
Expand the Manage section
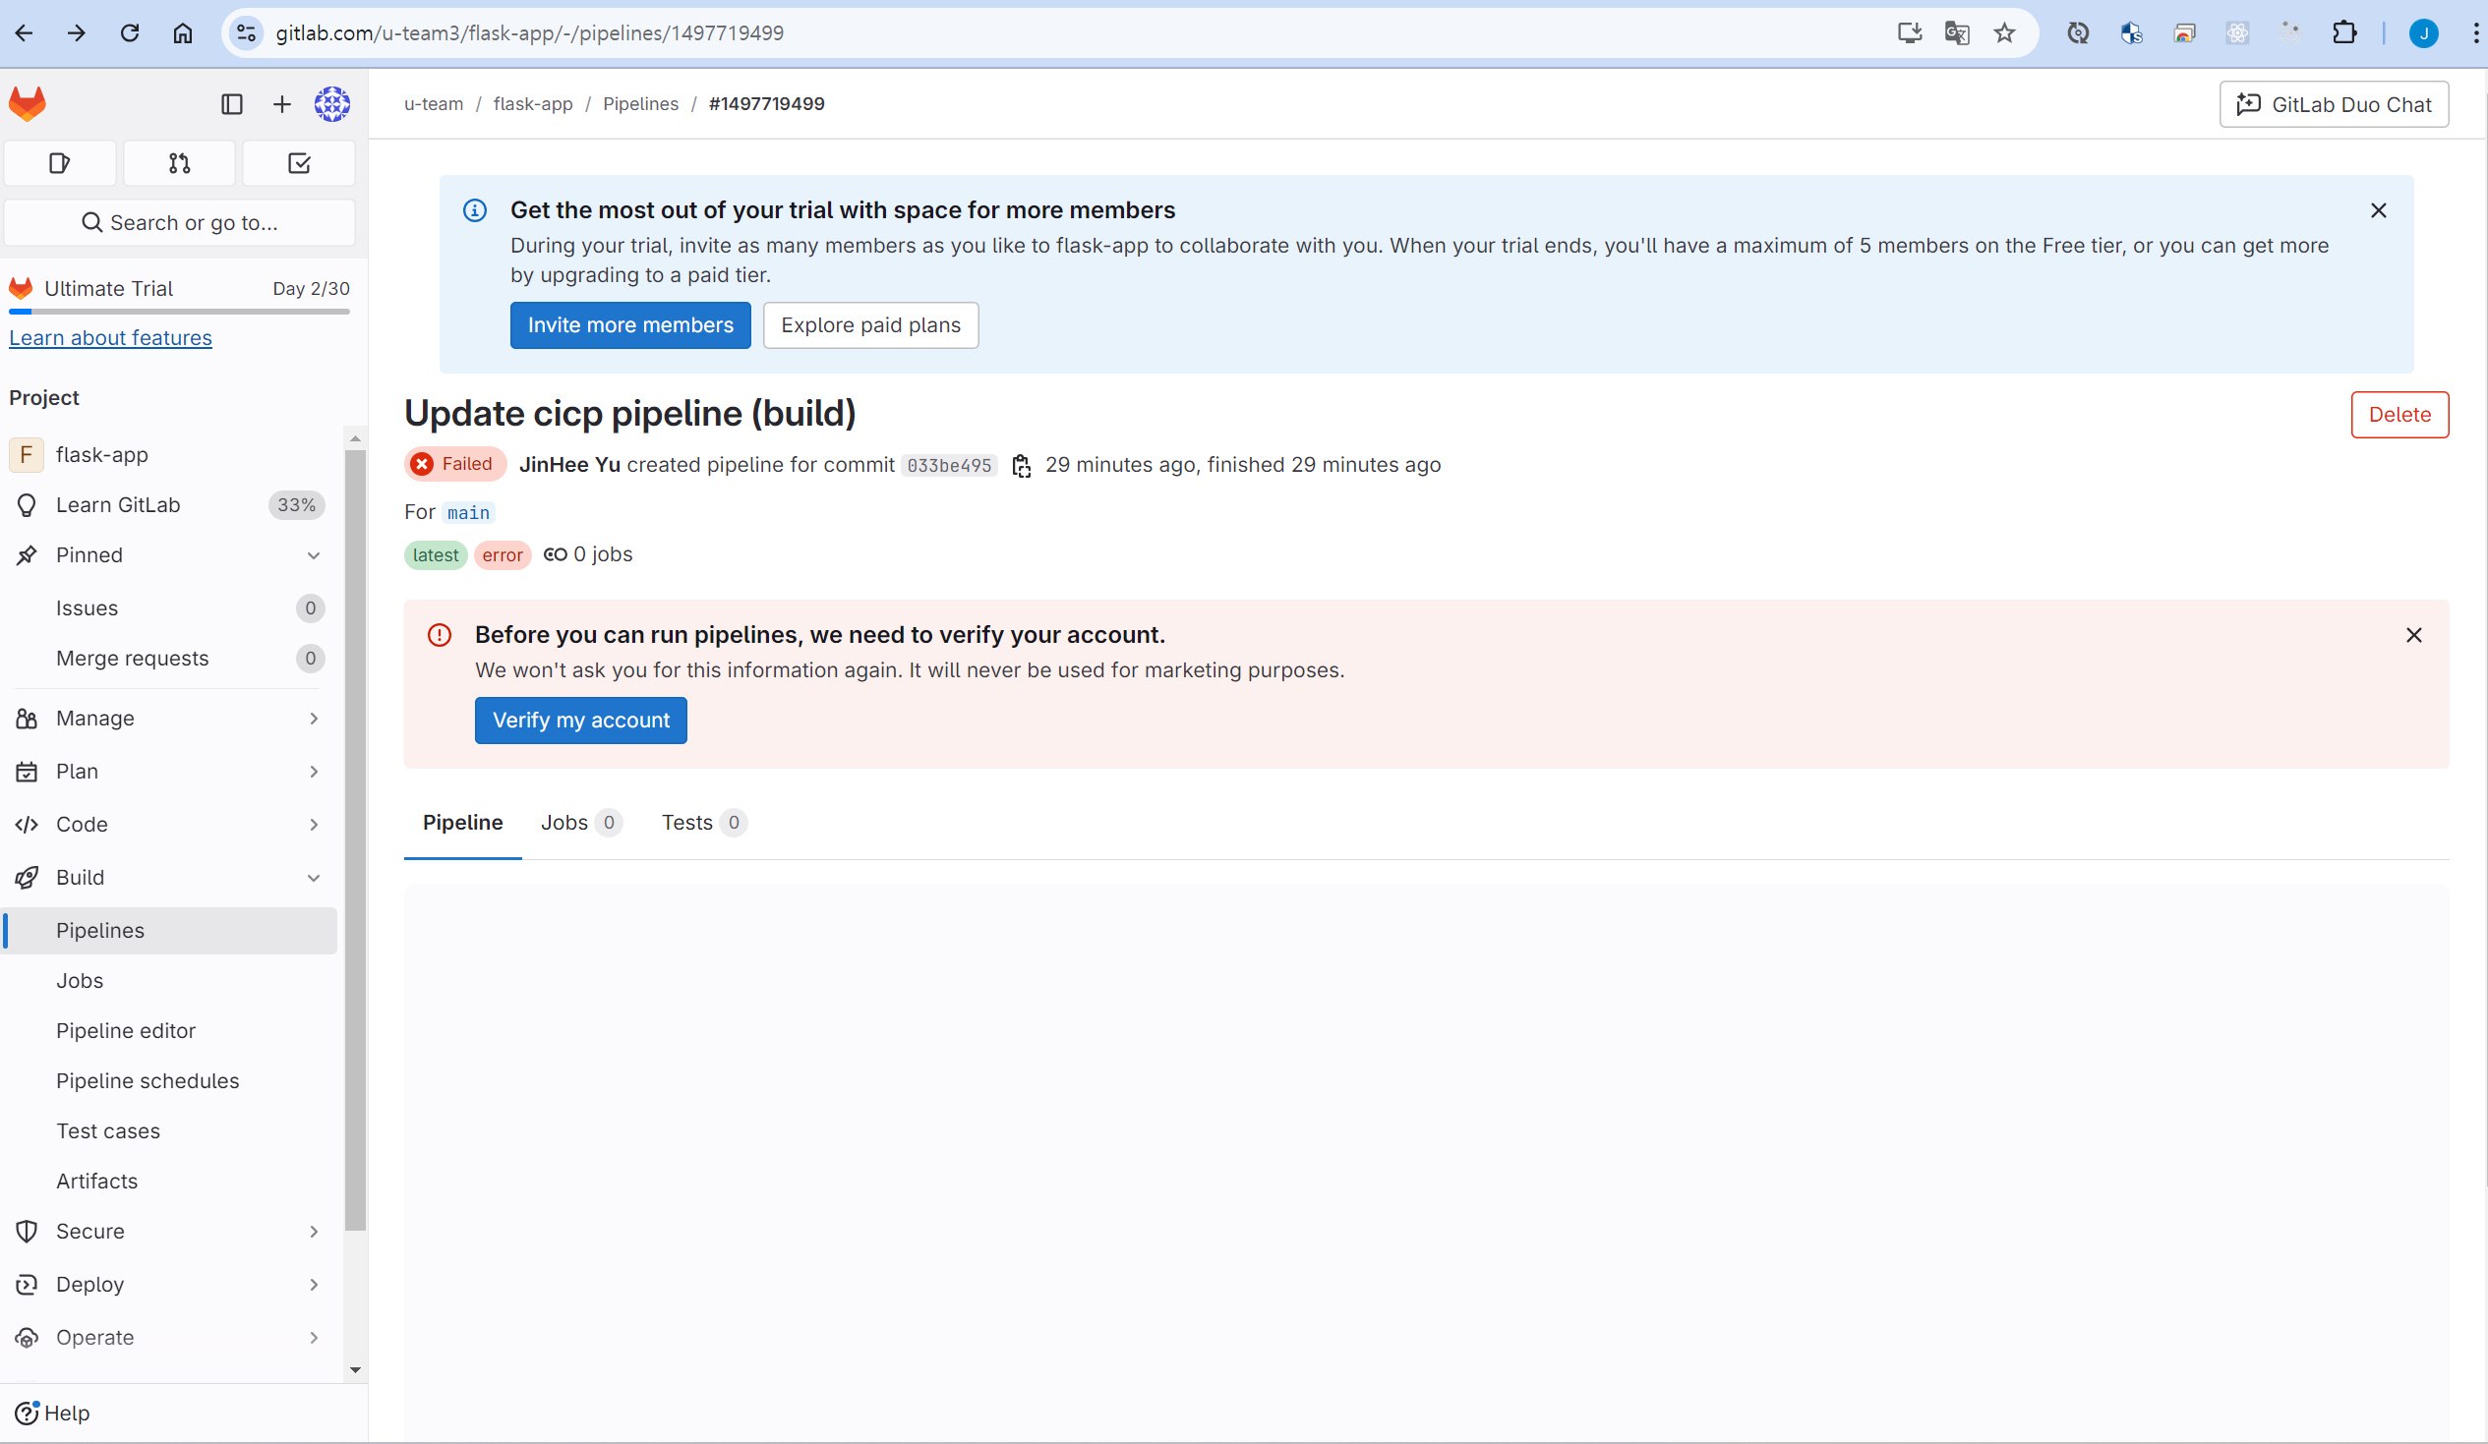[168, 719]
